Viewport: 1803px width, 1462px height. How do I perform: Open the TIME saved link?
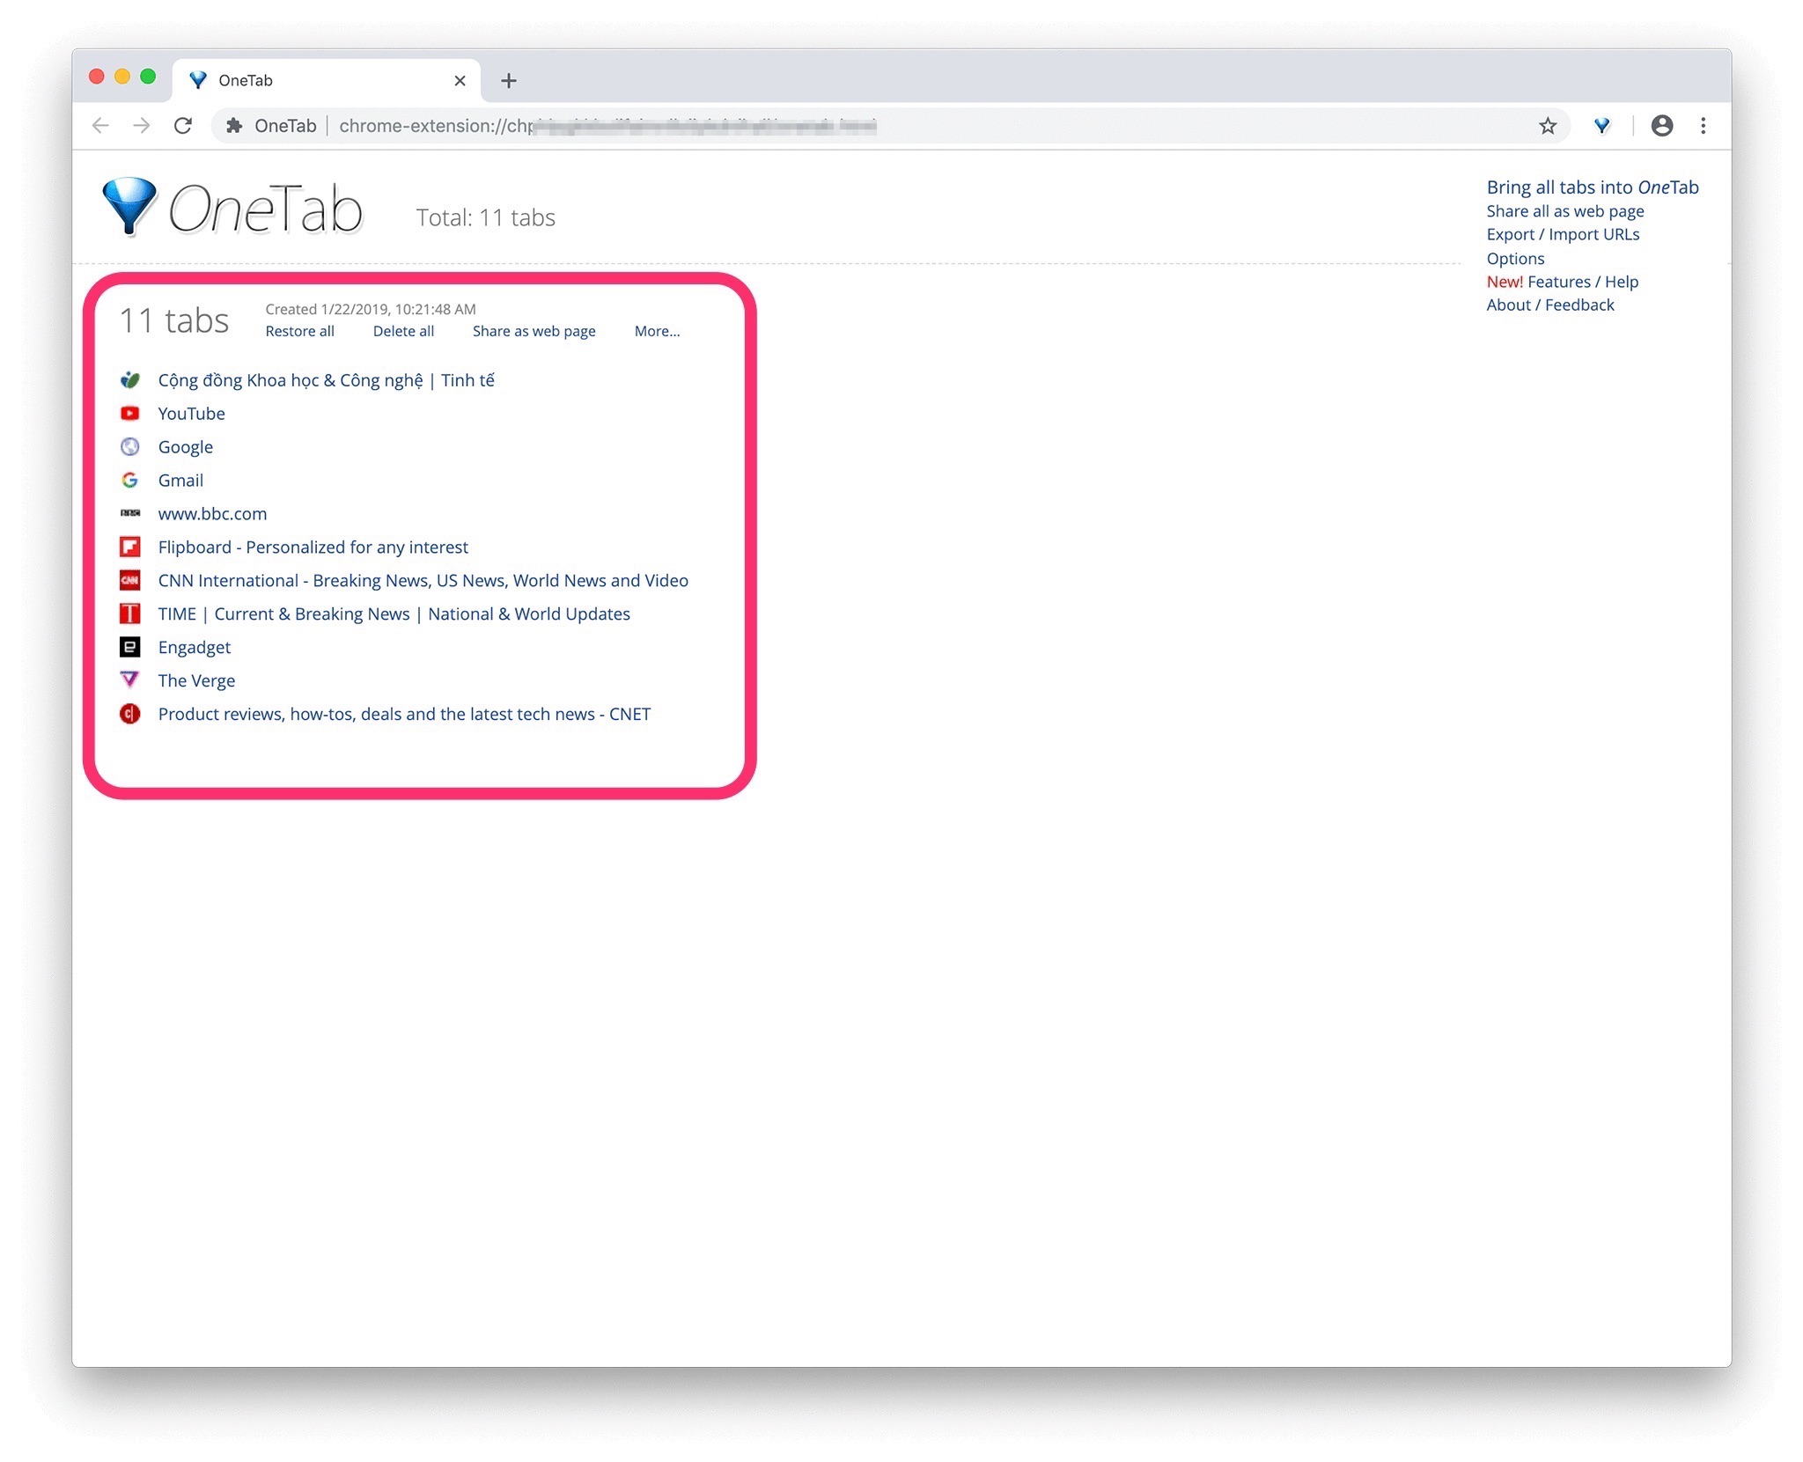click(x=394, y=614)
